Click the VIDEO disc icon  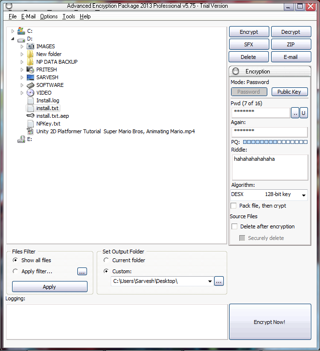point(30,93)
